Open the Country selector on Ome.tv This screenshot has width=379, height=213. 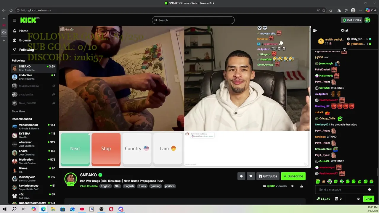[137, 149]
